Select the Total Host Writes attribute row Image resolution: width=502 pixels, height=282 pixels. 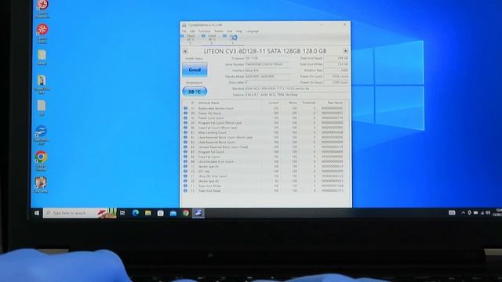(264, 186)
